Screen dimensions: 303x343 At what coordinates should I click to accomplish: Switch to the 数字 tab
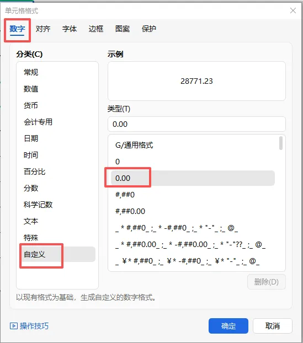(x=17, y=29)
